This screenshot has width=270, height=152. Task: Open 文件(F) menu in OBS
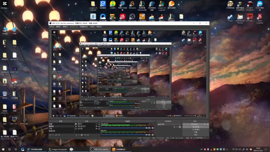52,27
